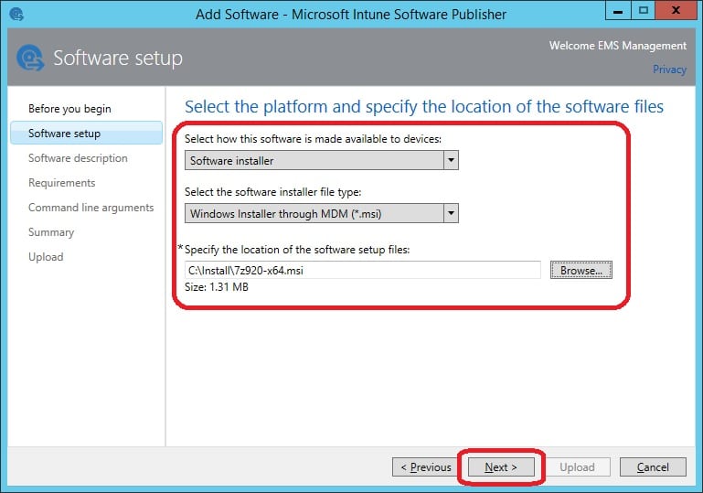Select the Upload step in sidebar
Image resolution: width=703 pixels, height=493 pixels.
(x=46, y=257)
